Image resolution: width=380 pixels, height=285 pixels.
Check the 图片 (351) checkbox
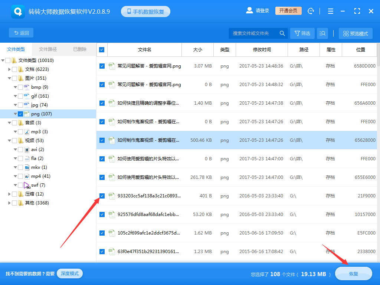[x=14, y=78]
